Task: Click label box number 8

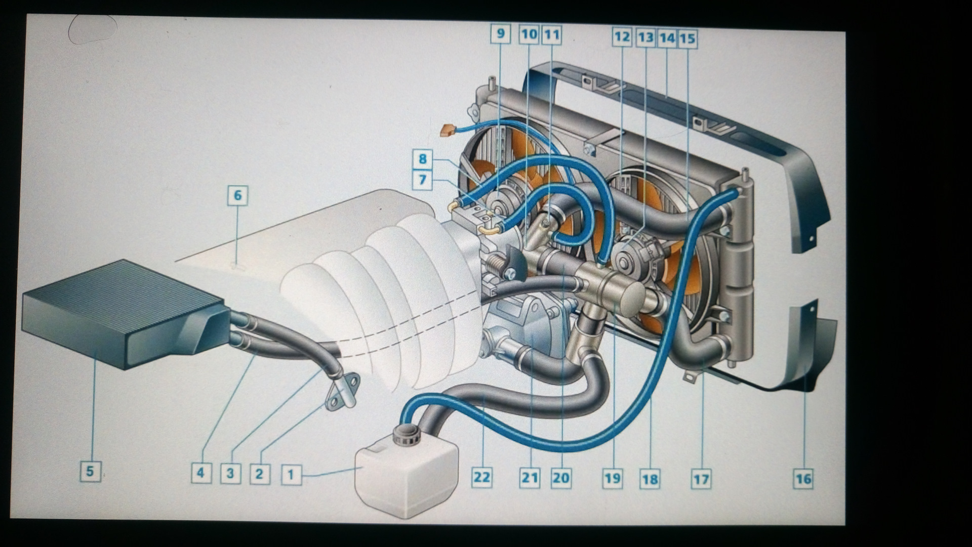Action: point(422,159)
